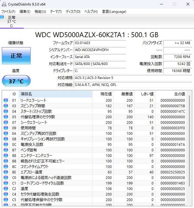Screen dimensions: 194x208
Task: Select the C: drive tab showing 正常 37 °C
Action: 12,21
